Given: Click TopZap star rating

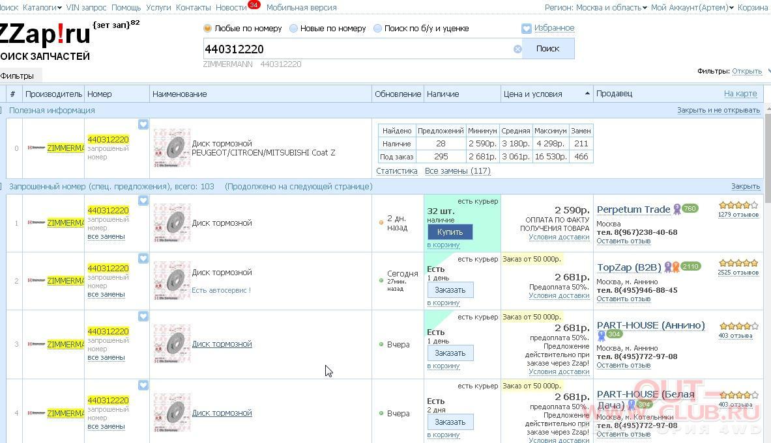Looking at the screenshot, I should click(738, 263).
